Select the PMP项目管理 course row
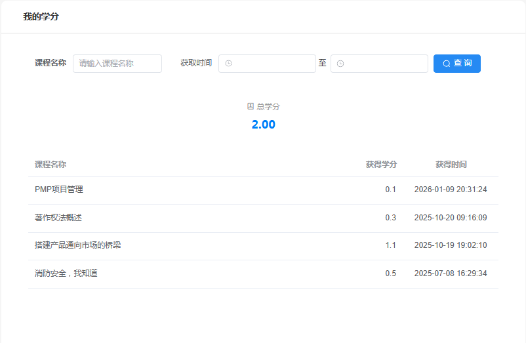Image resolution: width=526 pixels, height=343 pixels. 59,190
